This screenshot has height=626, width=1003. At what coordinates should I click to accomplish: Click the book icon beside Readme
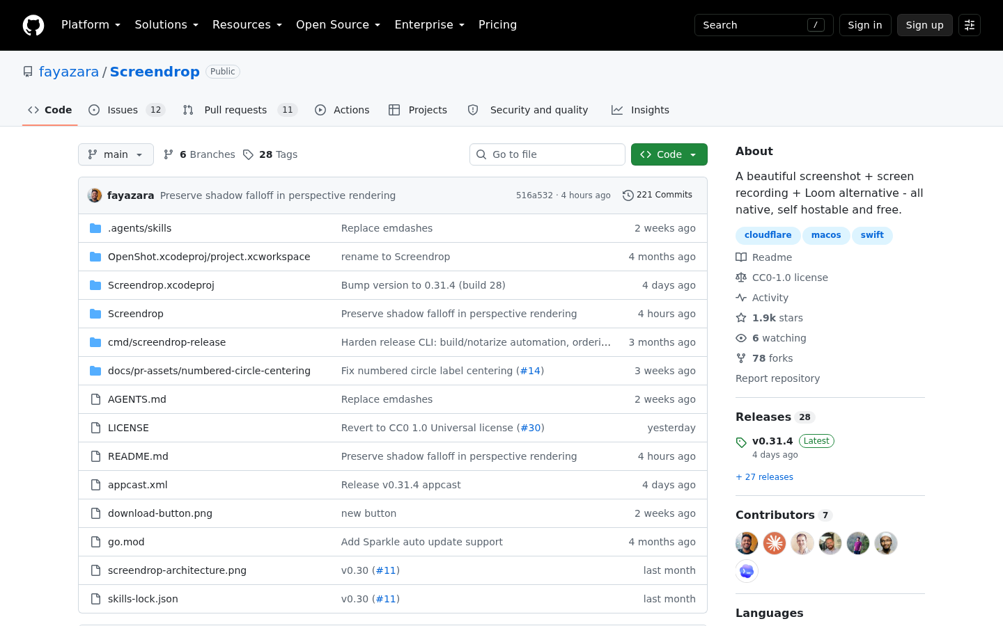point(741,257)
